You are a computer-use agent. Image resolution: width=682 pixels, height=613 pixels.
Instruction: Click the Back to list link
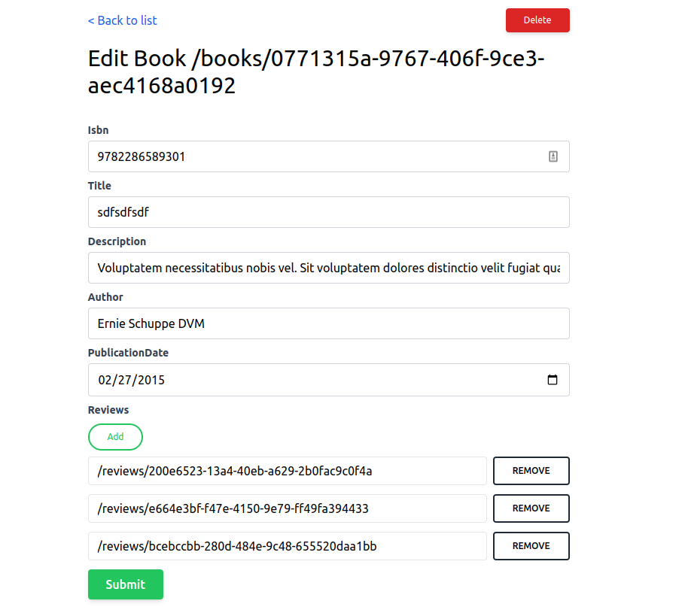tap(122, 20)
